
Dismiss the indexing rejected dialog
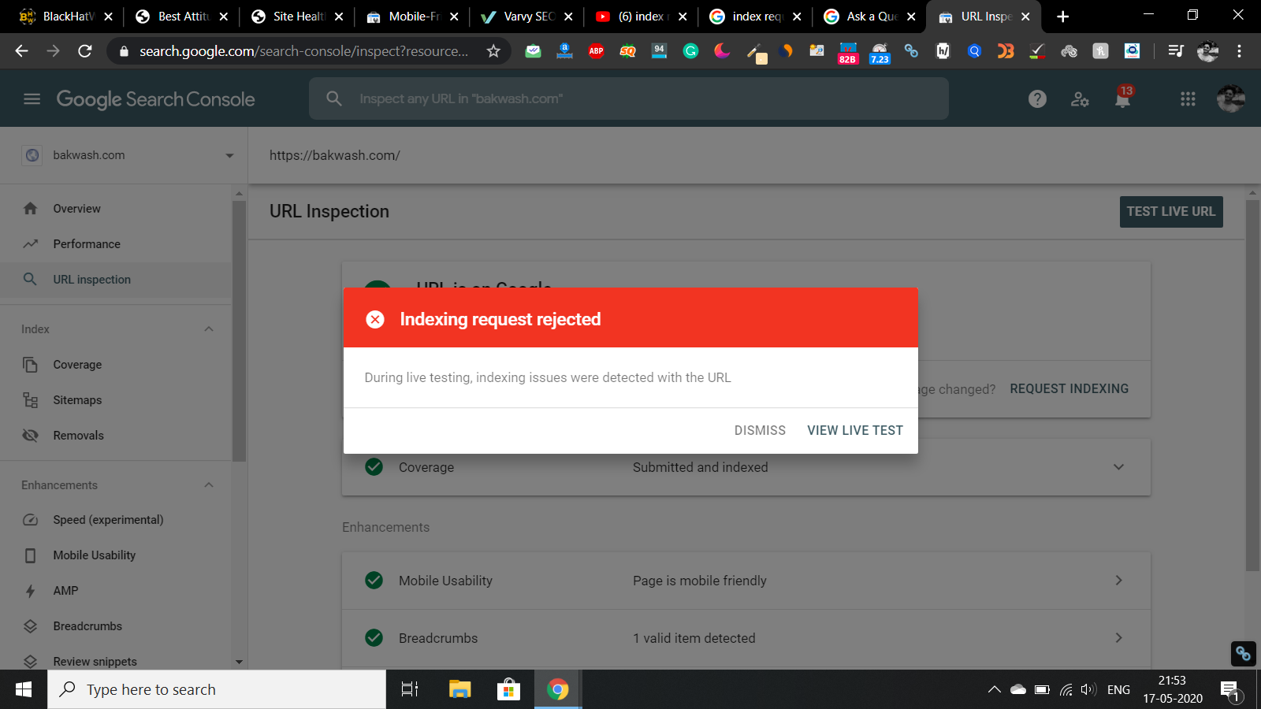(760, 430)
